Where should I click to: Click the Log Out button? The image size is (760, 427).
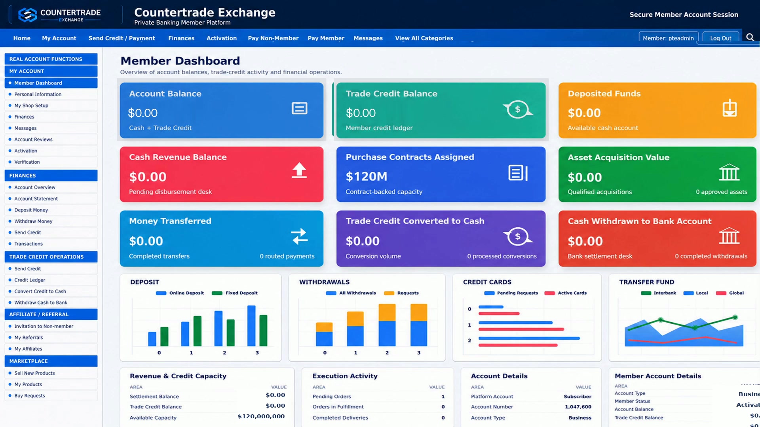(x=720, y=38)
